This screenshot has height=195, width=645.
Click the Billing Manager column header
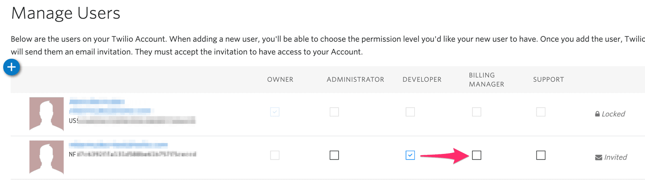486,80
